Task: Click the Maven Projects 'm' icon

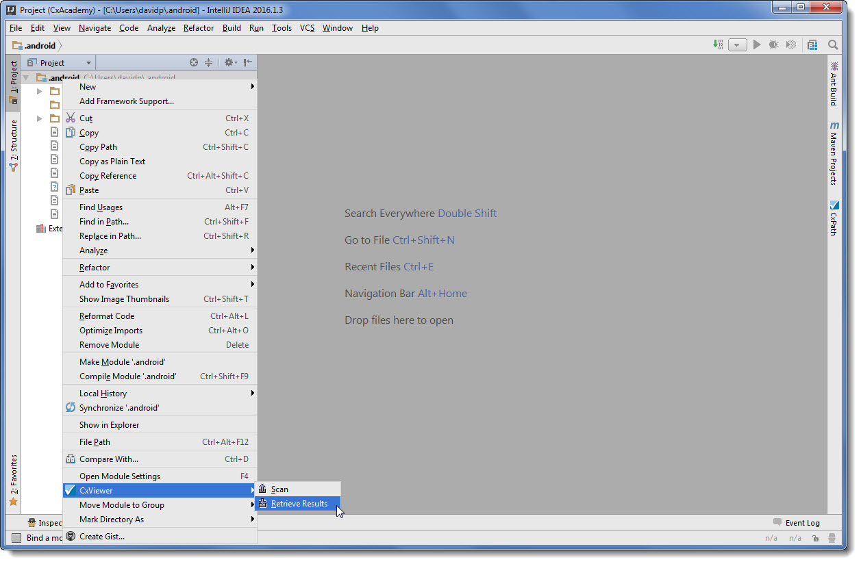Action: point(834,126)
